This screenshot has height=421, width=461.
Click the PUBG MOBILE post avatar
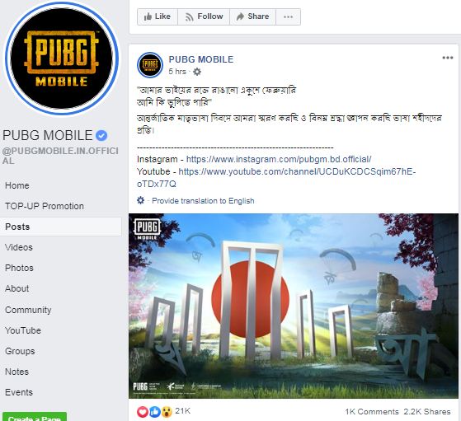[x=150, y=65]
